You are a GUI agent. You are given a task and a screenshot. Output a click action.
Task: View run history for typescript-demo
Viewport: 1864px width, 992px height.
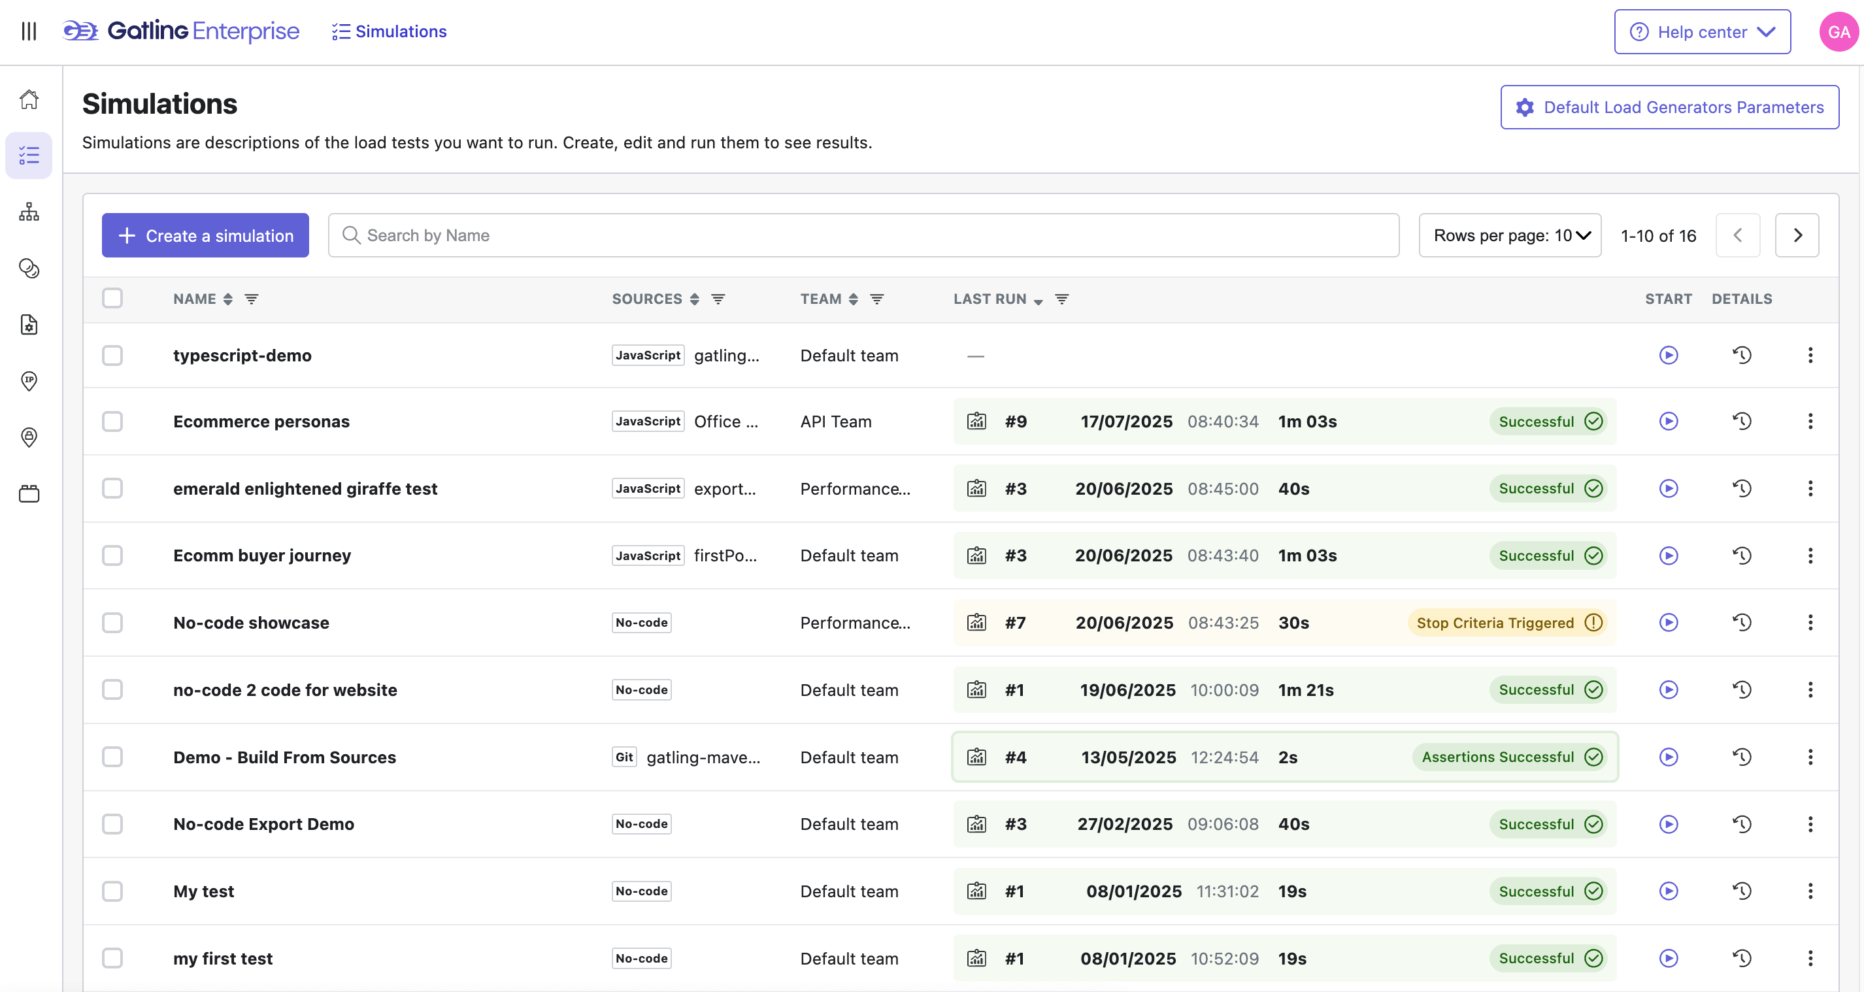coord(1742,355)
